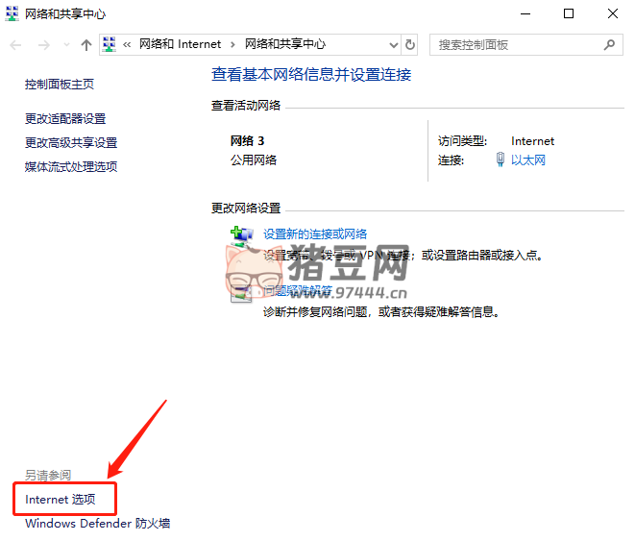Expand arrow after 网络和 Internet breadcrumb
The height and width of the screenshot is (541, 635).
(x=233, y=44)
